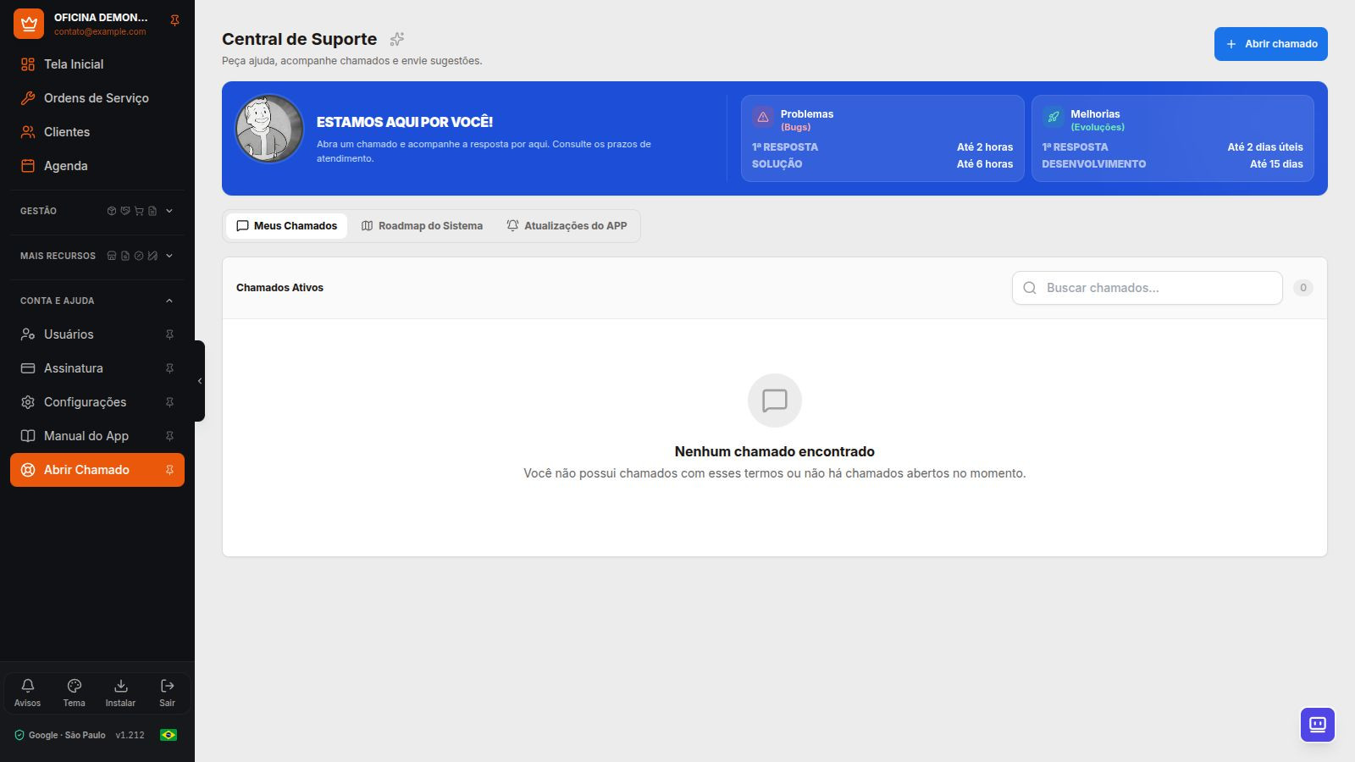1355x762 pixels.
Task: Click the empty state chat bubble icon
Action: pos(775,400)
